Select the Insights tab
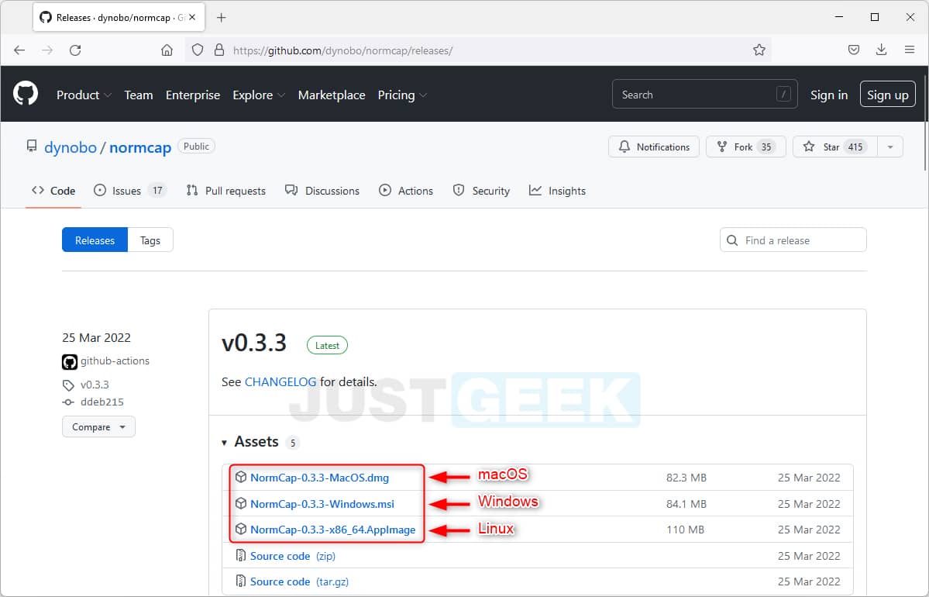929x597 pixels. tap(557, 190)
